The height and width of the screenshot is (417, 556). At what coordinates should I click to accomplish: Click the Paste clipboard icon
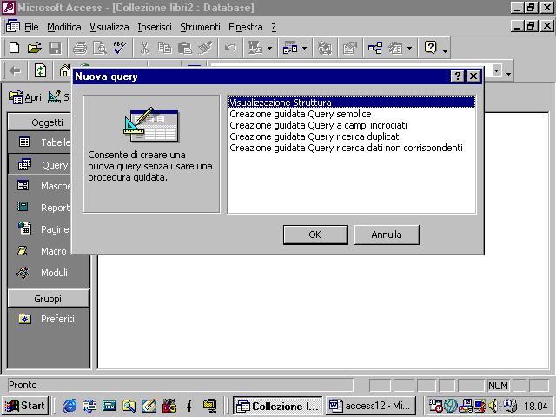pyautogui.click(x=185, y=48)
